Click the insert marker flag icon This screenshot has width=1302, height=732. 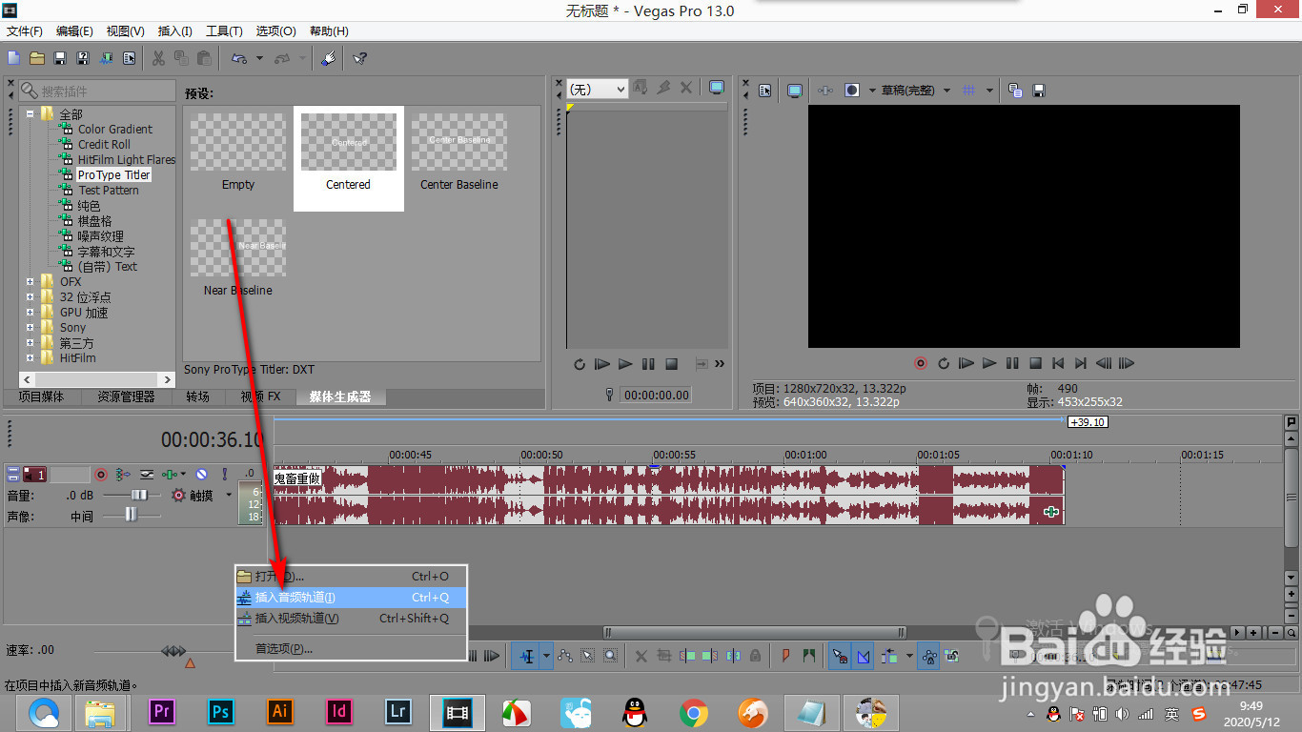tap(786, 656)
